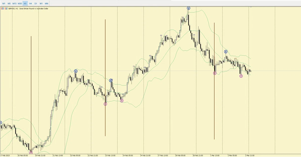Choose the M30 timeframe
301x157 pixels.
tap(20, 3)
